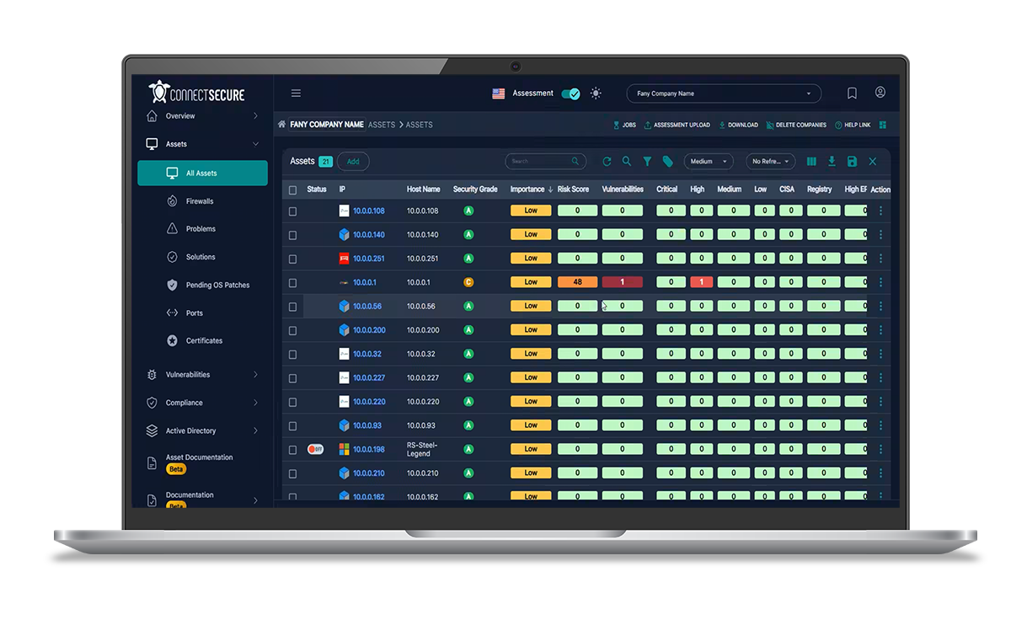Screen dimensions: 1011x641
Task: Click the assets search field
Action: [x=545, y=161]
